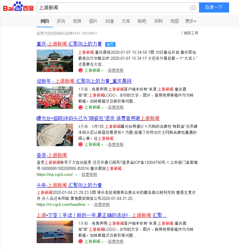The image size is (239, 250).
Task: Open result 迎新年 - 上游新闻 重庆晨网
Action: pyautogui.click(x=84, y=81)
